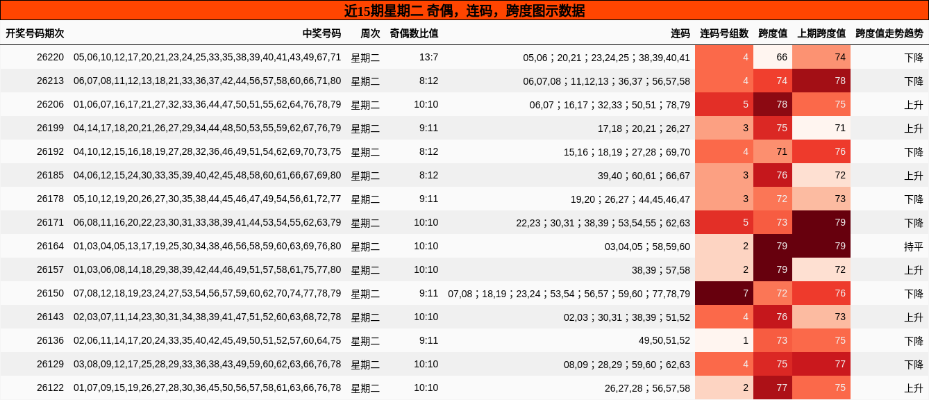
Task: Select consecutive numbers cell 38,39；57,58
Action: coord(661,269)
